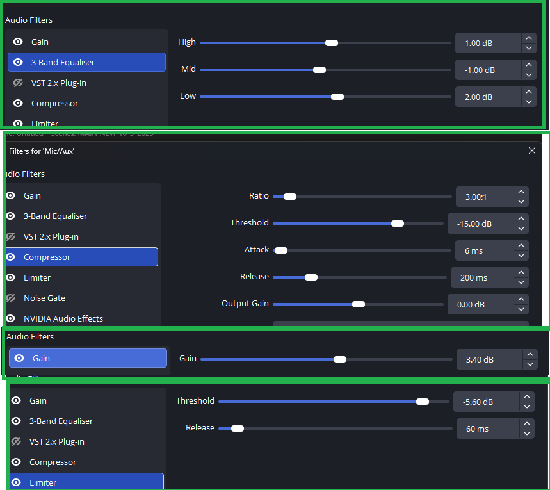Increase the Attack 6 ms value with up arrow
The height and width of the screenshot is (490, 550).
point(521,246)
